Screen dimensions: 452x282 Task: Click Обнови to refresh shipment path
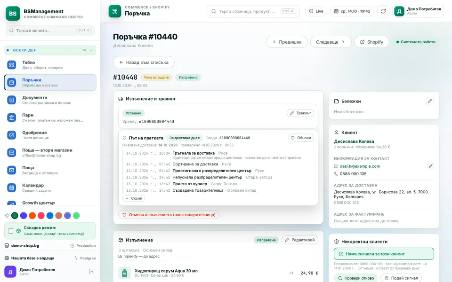(301, 138)
